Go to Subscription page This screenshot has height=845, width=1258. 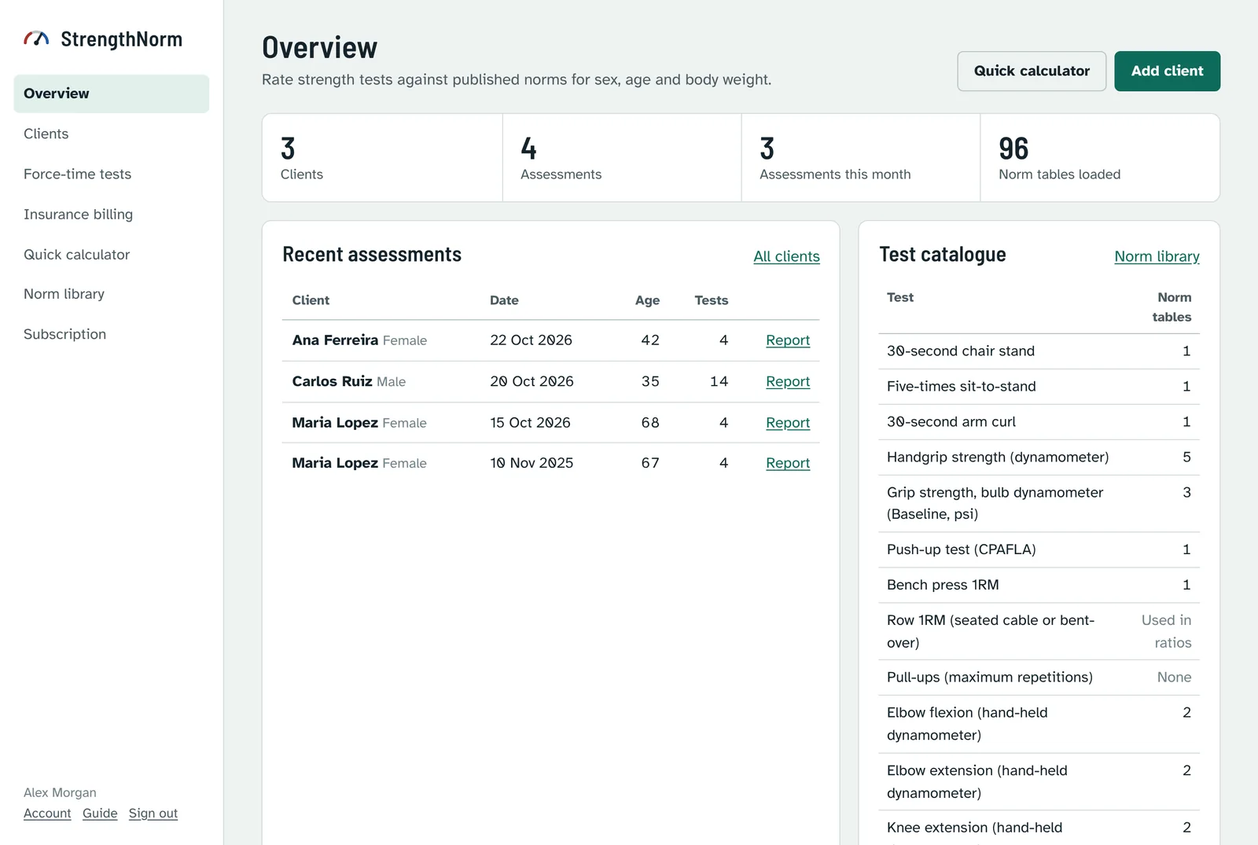pyautogui.click(x=111, y=334)
